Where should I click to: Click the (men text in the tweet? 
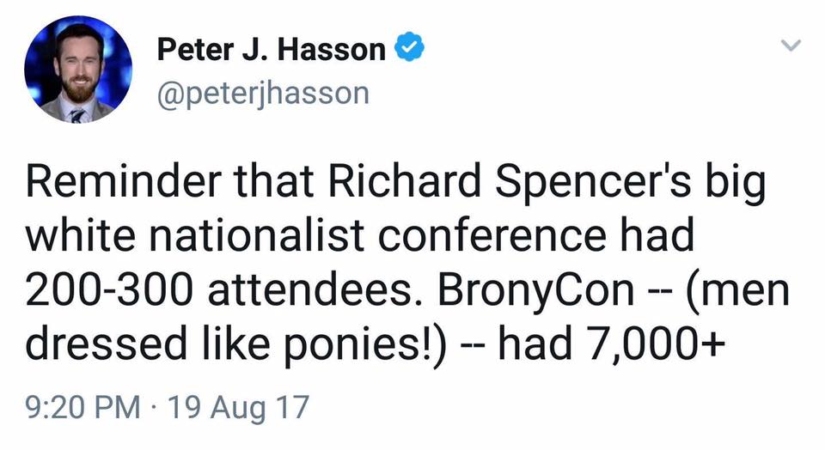click(x=737, y=291)
